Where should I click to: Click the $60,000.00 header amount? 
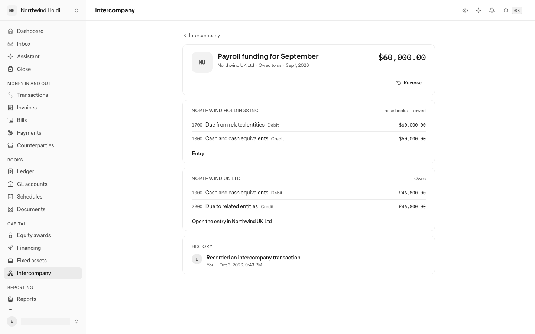pos(402,57)
